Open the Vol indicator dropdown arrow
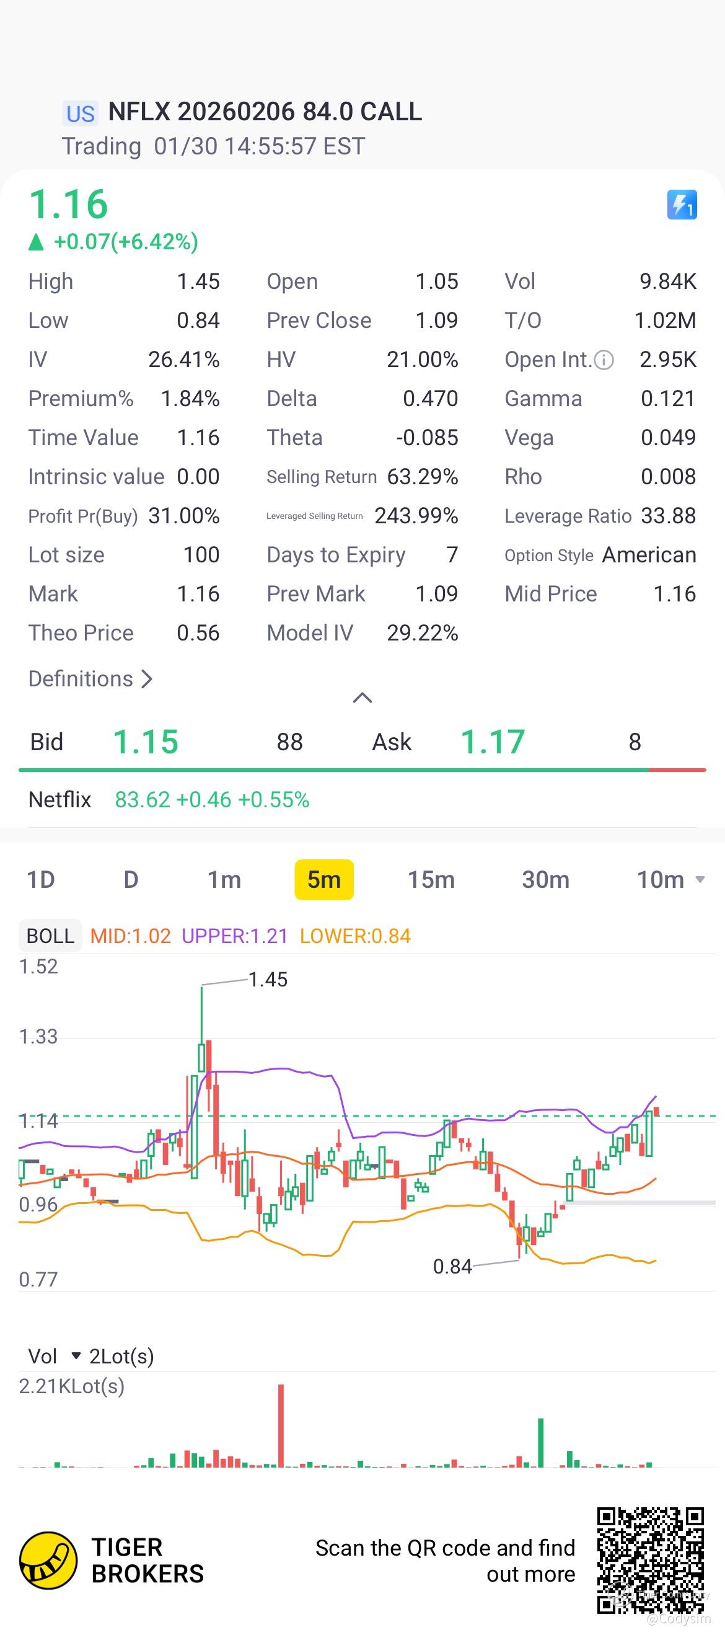The image size is (725, 1635). click(x=76, y=1356)
